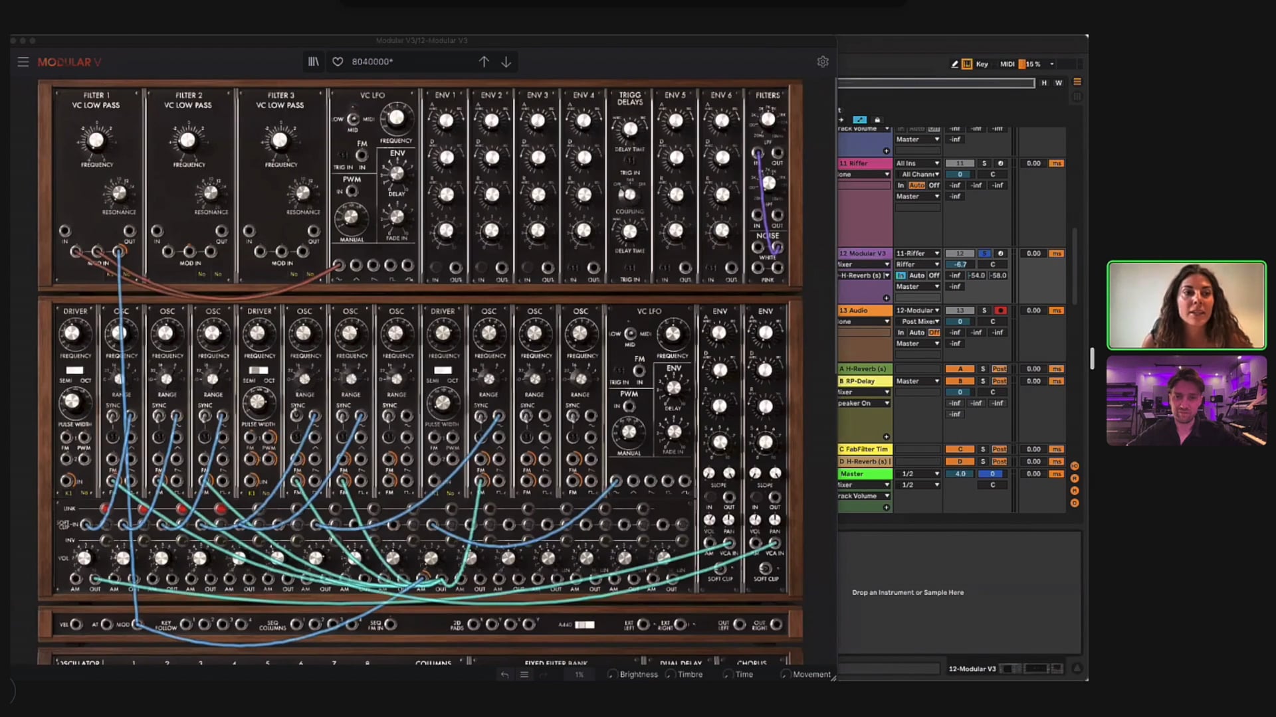
Task: Toggle the M mixer section show button
Action: tap(1075, 491)
